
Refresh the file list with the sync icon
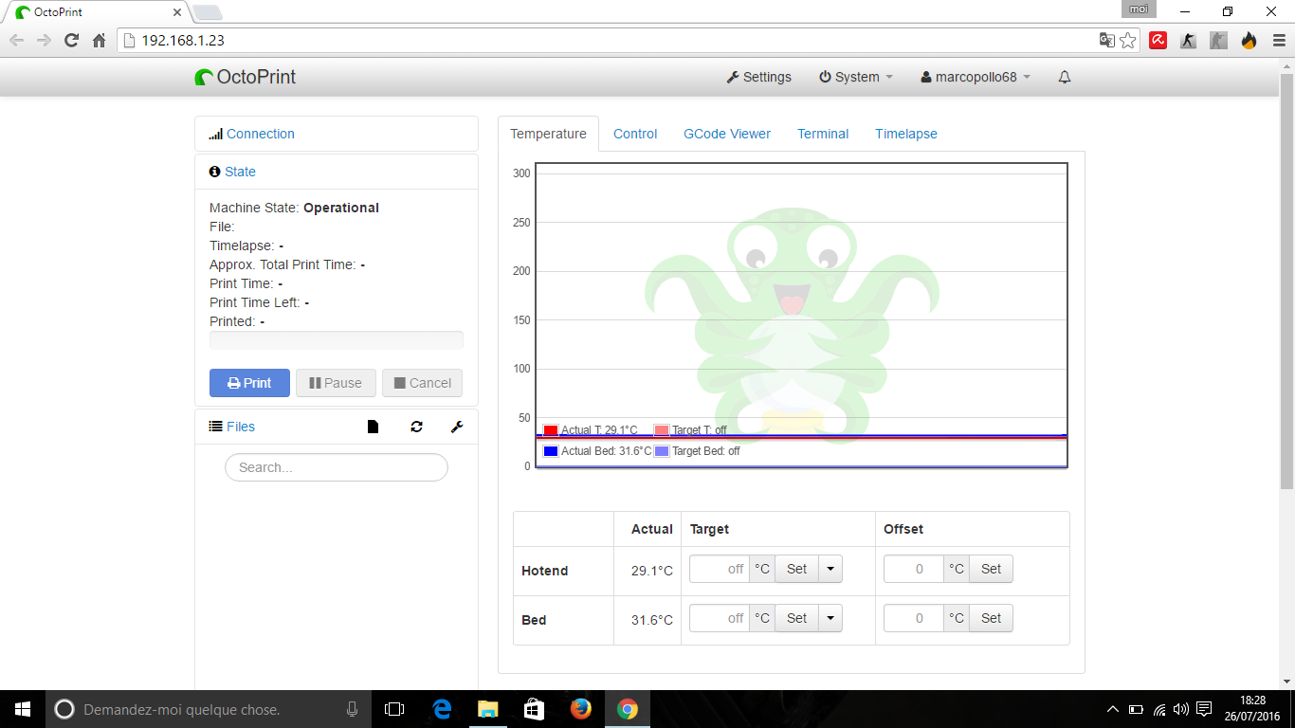tap(416, 427)
